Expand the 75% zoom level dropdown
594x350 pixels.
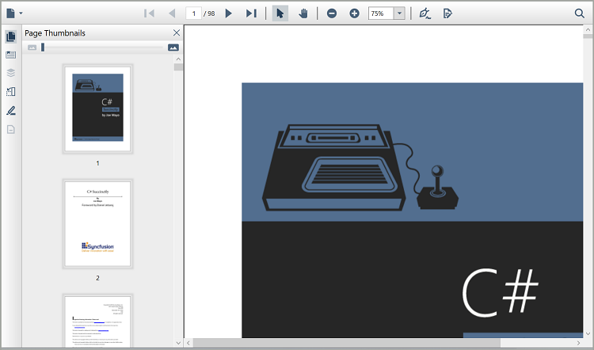pos(399,13)
